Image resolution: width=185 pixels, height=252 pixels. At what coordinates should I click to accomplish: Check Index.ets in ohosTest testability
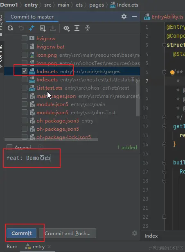tap(25, 79)
